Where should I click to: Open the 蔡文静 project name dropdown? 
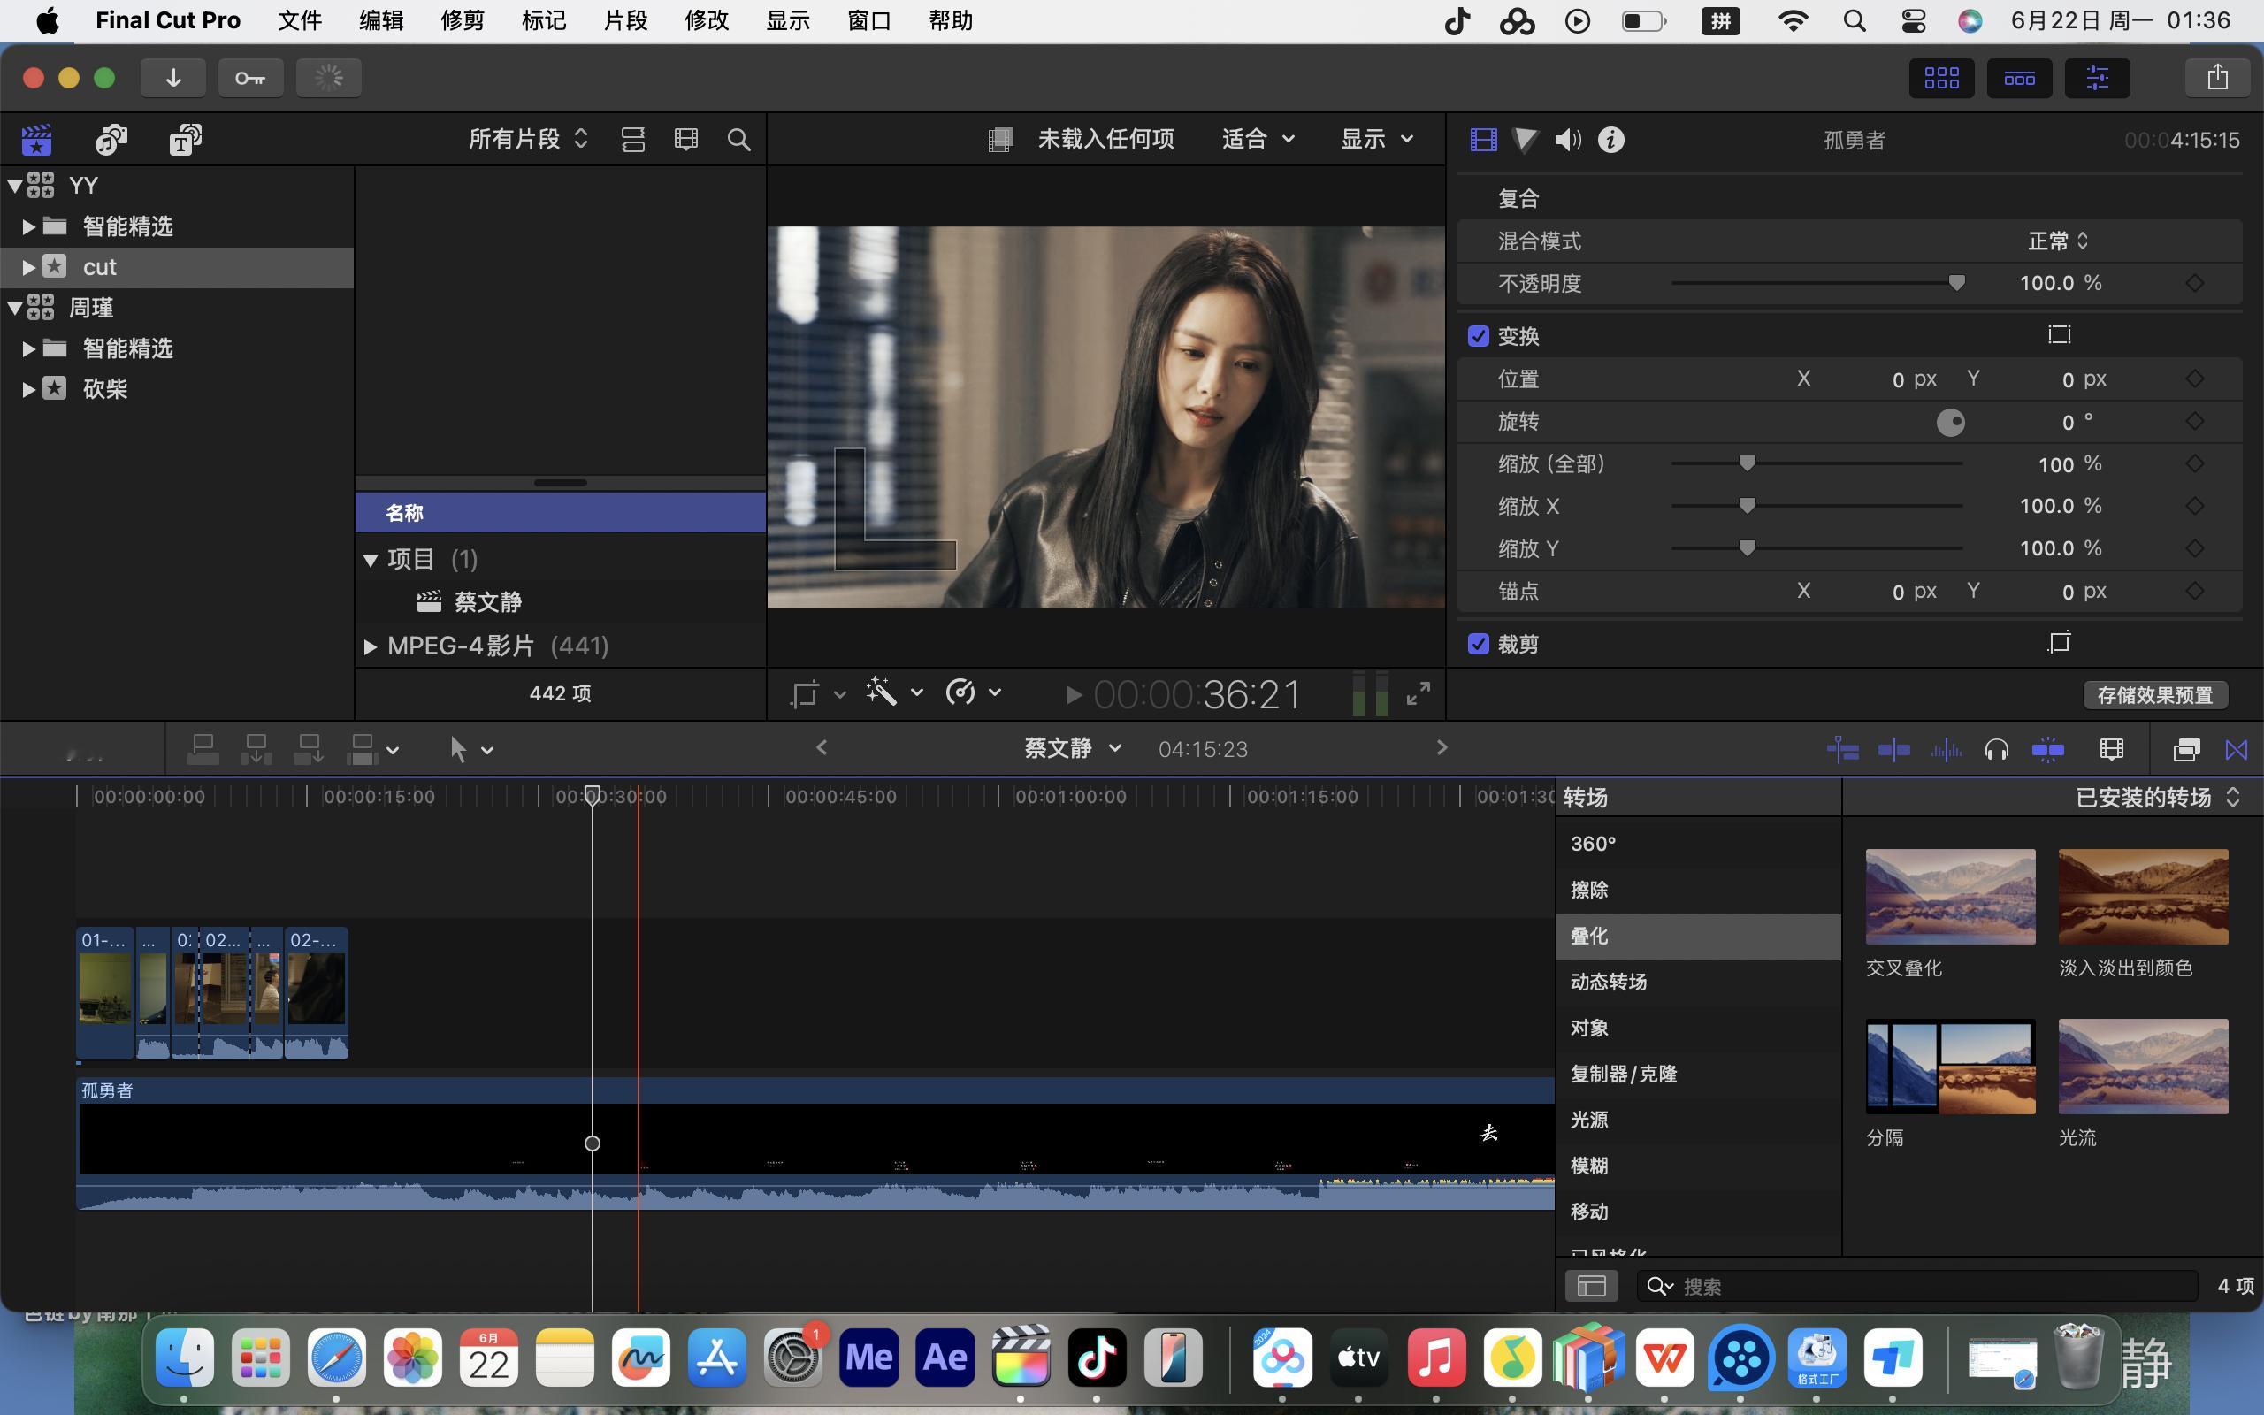1073,749
